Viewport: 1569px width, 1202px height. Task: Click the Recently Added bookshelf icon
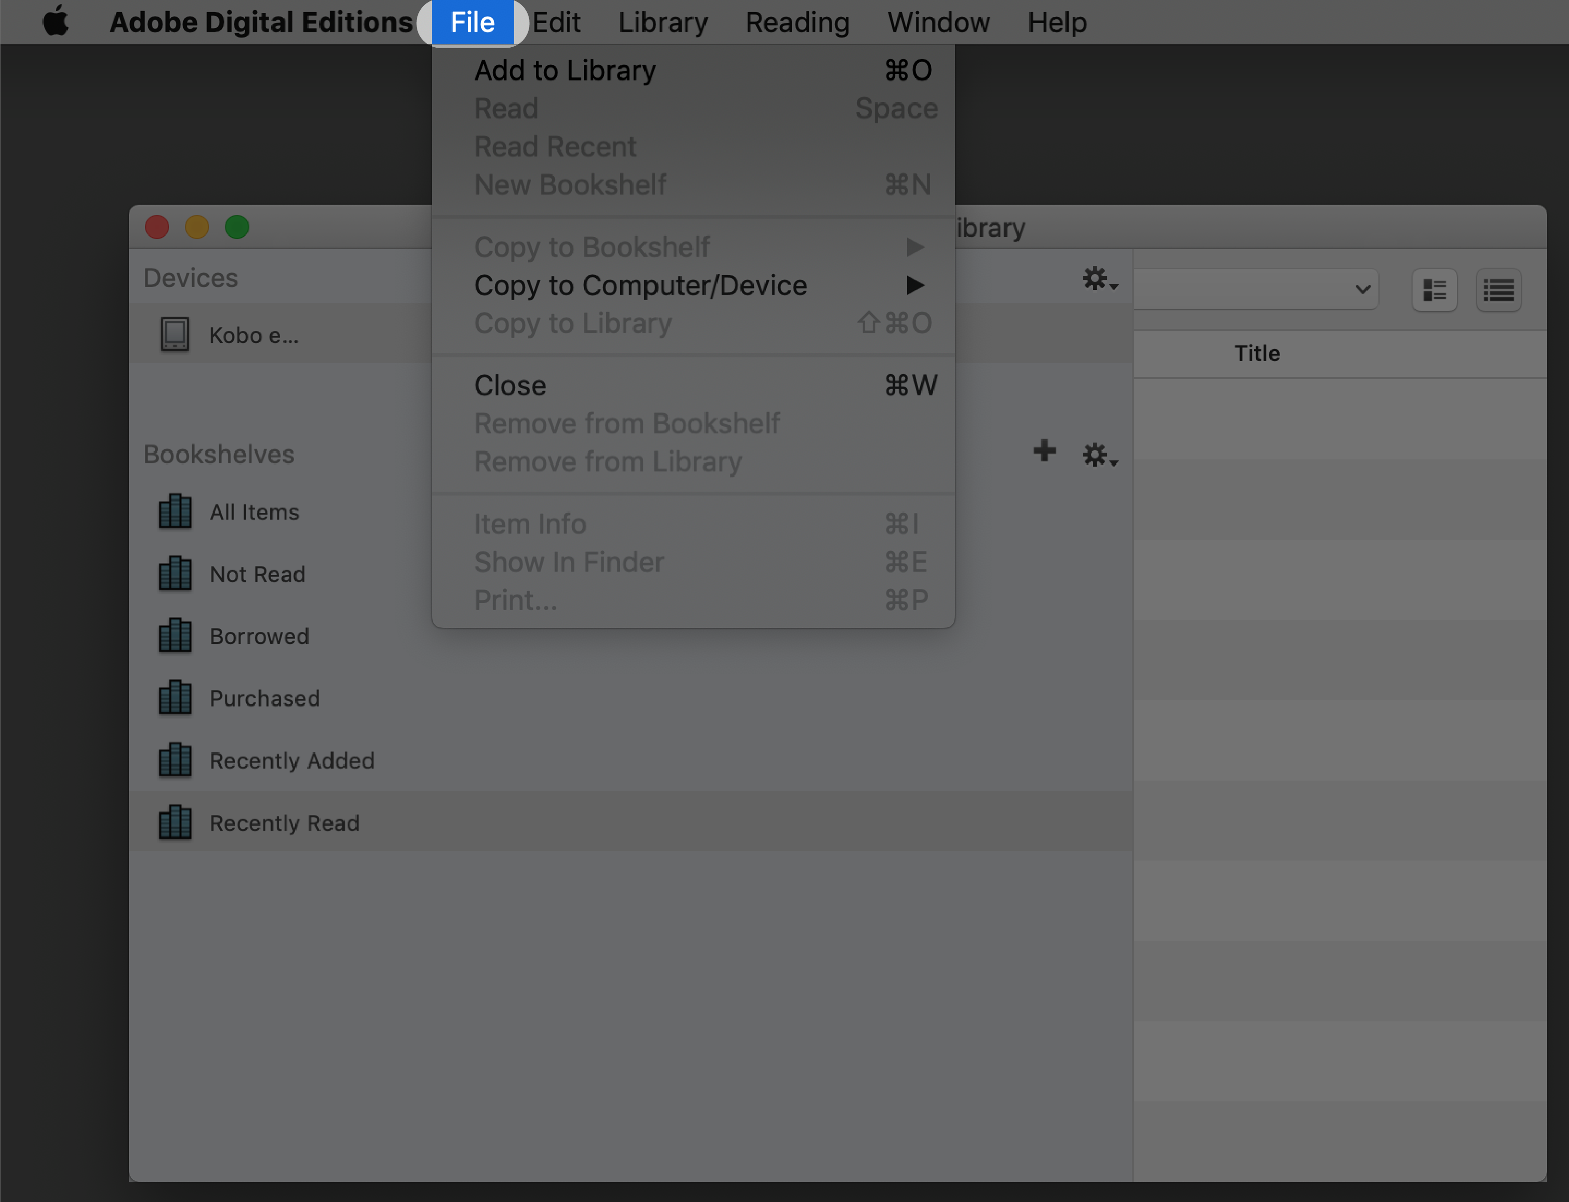175,760
